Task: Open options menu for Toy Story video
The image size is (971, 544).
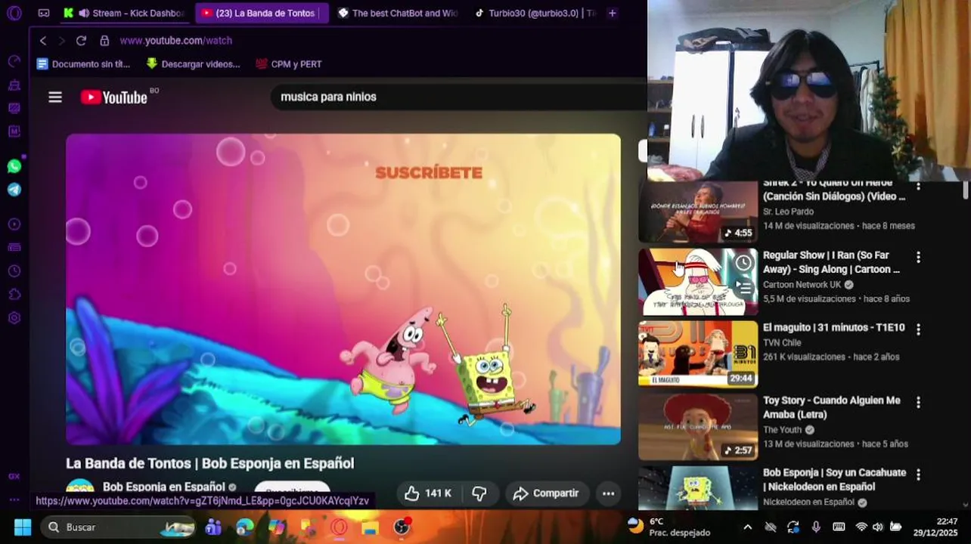Action: [x=918, y=403]
